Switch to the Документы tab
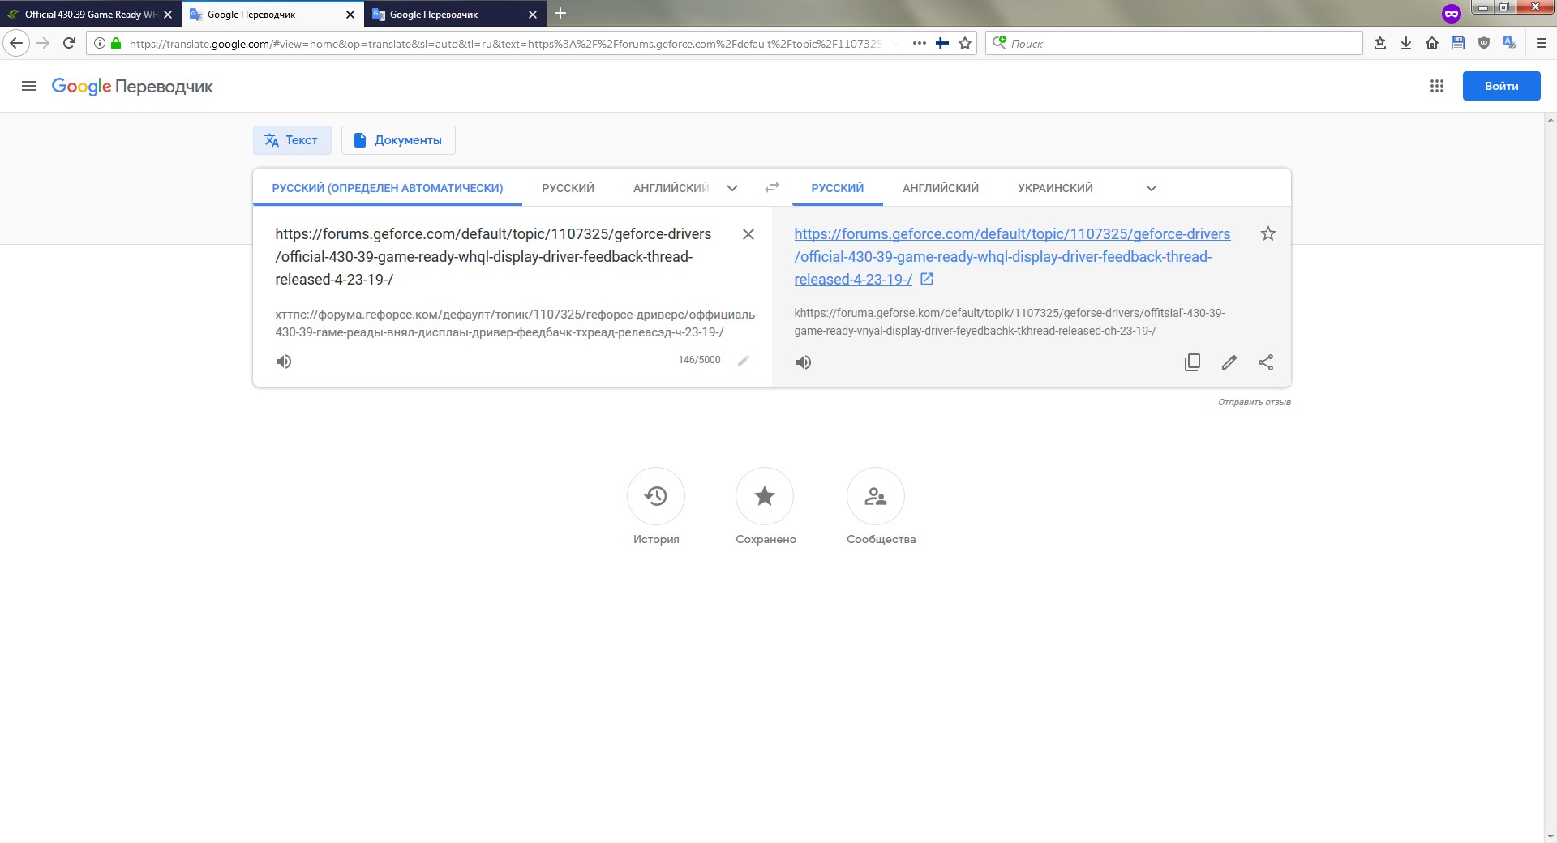Viewport: 1557px width, 843px height. (398, 140)
